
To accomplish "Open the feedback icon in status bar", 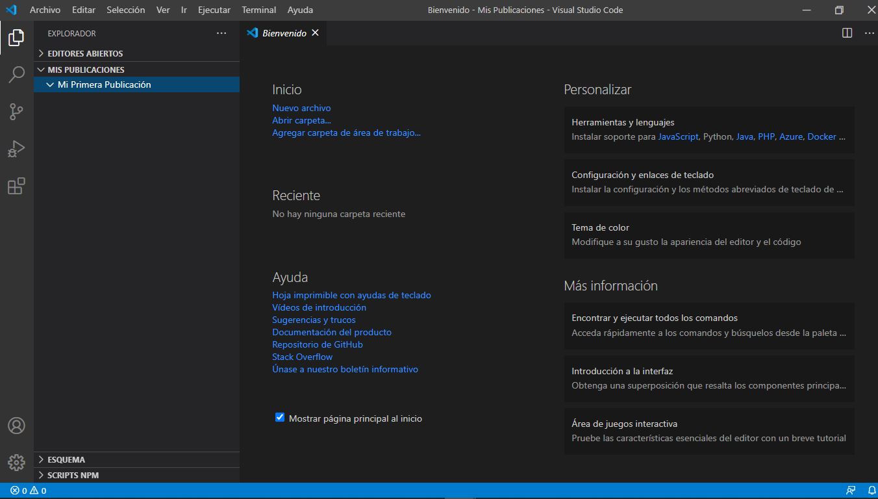I will coord(851,491).
